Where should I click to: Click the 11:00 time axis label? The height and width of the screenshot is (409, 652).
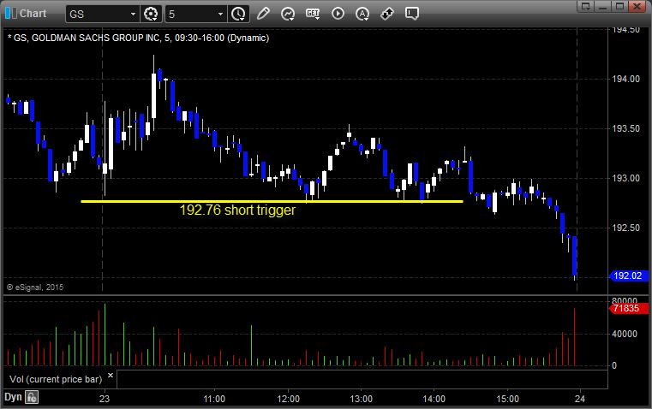pyautogui.click(x=214, y=399)
